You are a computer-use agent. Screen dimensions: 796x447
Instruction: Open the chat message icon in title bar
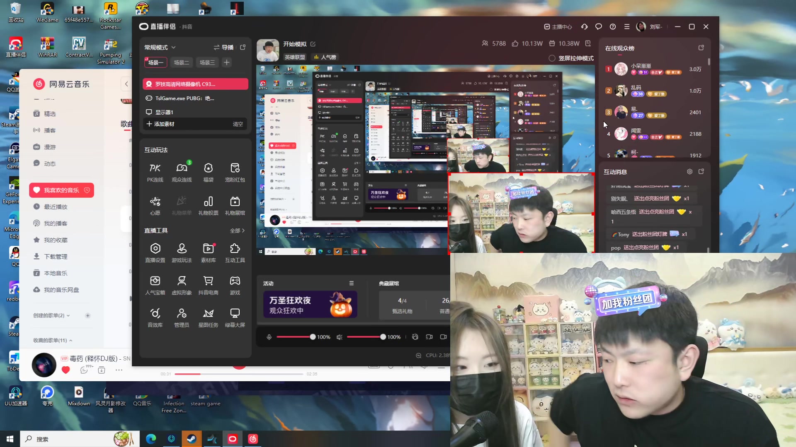[598, 26]
